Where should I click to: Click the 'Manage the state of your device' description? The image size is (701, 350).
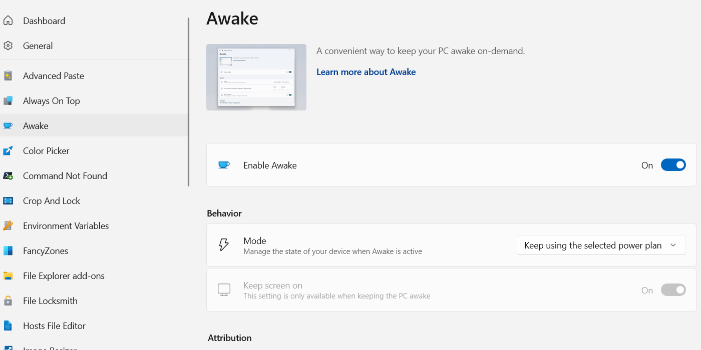tap(332, 251)
